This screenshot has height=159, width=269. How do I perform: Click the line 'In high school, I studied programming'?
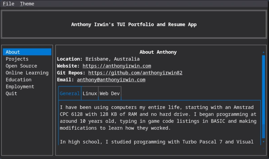click(x=156, y=142)
